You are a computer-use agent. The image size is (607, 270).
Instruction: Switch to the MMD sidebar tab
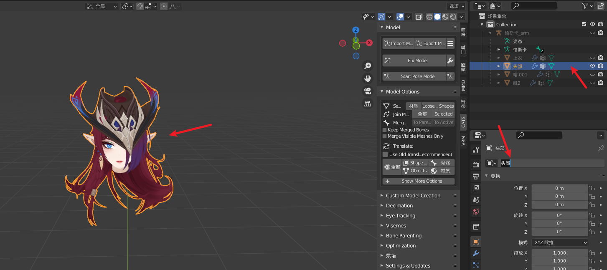tap(463, 86)
